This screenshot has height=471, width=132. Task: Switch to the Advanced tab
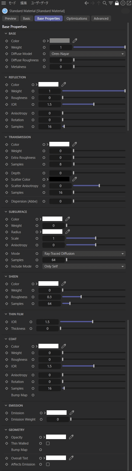pyautogui.click(x=101, y=19)
